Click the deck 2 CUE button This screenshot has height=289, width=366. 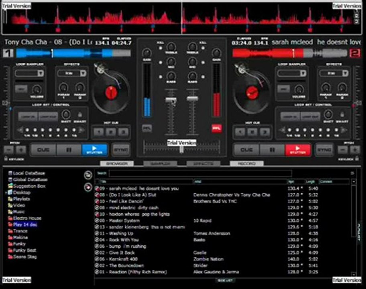coord(247,150)
